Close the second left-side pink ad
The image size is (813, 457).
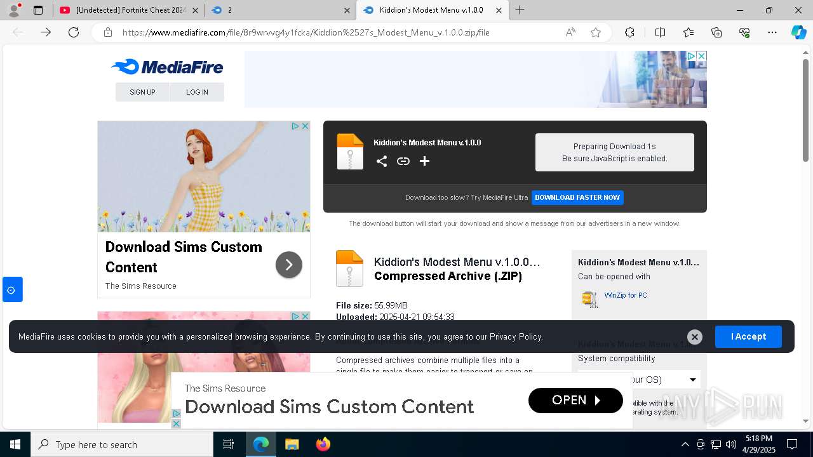pos(305,316)
